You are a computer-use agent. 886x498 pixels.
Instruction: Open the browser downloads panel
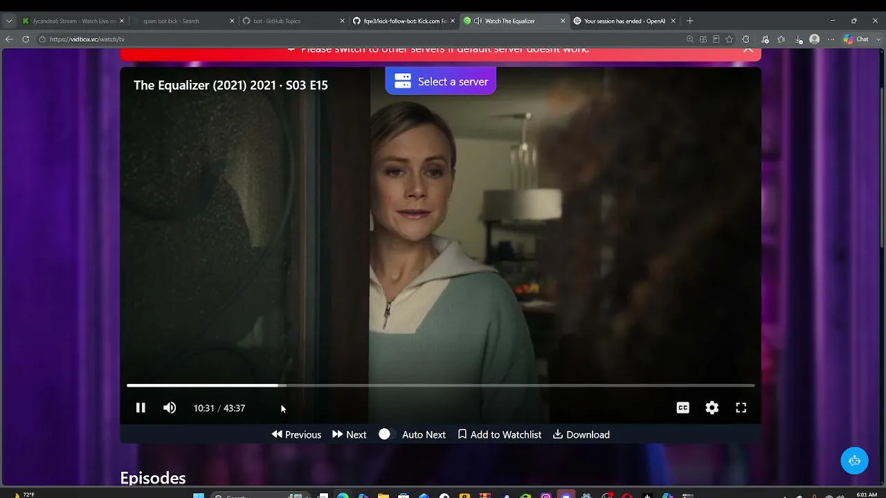798,39
